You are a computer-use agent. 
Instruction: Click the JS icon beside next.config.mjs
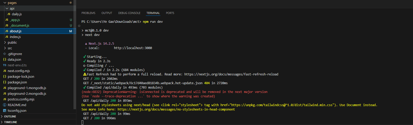click(5, 71)
